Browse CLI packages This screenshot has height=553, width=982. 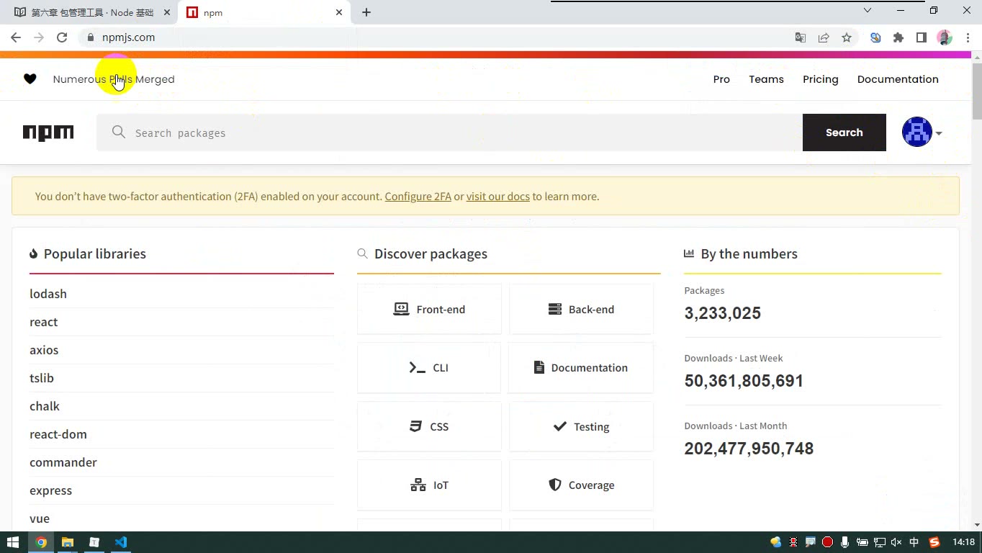429,368
